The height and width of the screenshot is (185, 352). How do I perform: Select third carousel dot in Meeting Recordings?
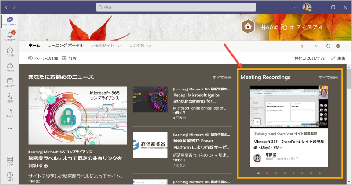tap(276, 173)
